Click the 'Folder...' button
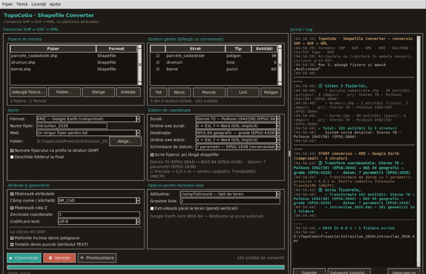 pyautogui.click(x=64, y=92)
